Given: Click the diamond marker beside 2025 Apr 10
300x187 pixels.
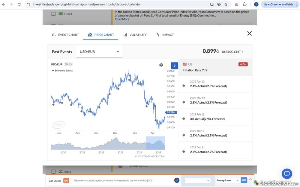Looking at the screenshot, I should (184, 86).
